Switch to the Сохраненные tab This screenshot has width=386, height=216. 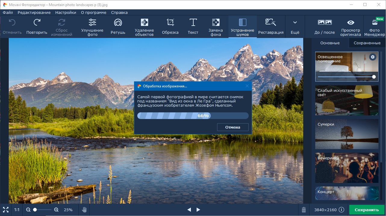367,43
